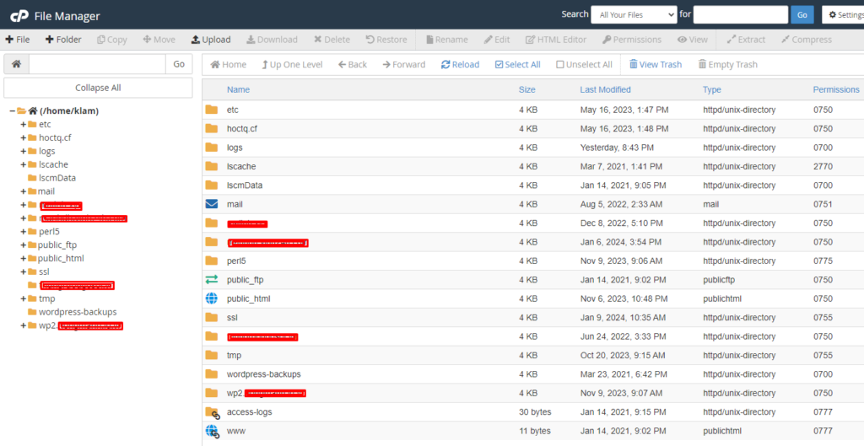
Task: Expand the hoctq.cf folder in tree
Action: [x=23, y=137]
